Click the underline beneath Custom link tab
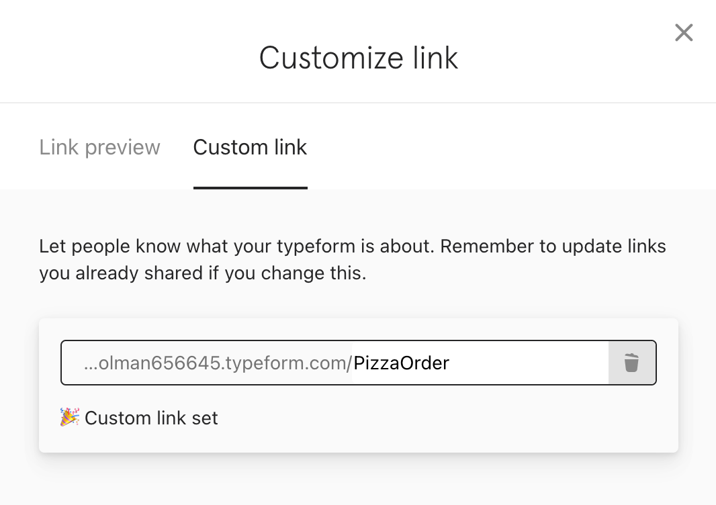Viewport: 716px width, 505px height. click(x=251, y=187)
